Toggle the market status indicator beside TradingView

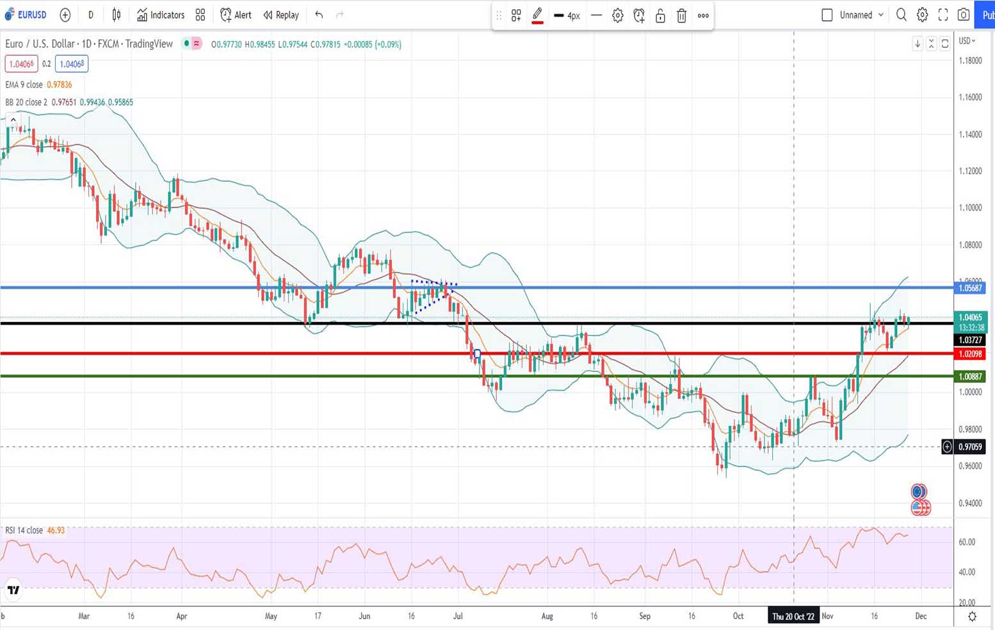pyautogui.click(x=186, y=44)
